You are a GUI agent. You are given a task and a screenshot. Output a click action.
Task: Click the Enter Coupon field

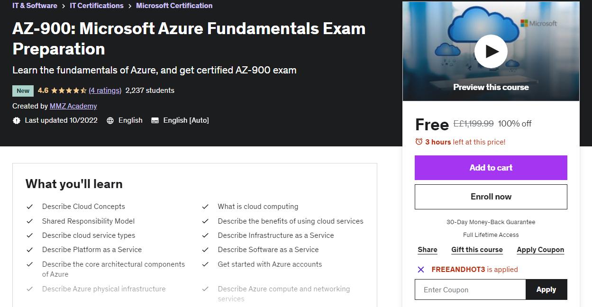470,289
